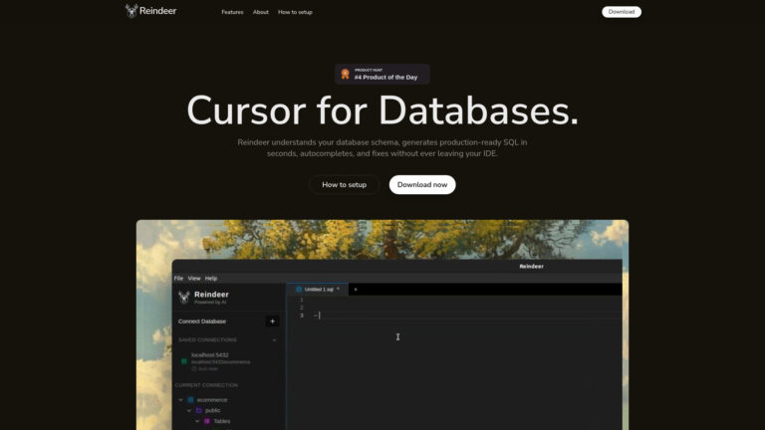Click the SQL file icon on Untitled tab
The width and height of the screenshot is (765, 430).
(x=299, y=290)
